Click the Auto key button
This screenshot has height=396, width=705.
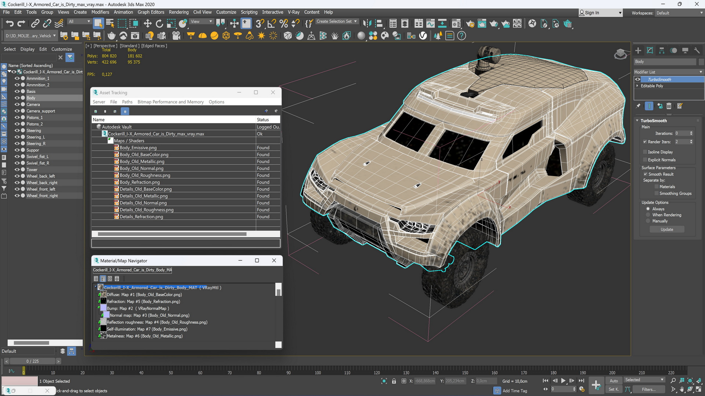[x=614, y=381]
